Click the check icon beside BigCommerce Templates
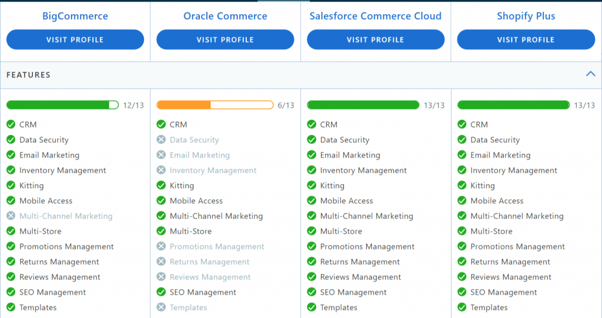This screenshot has height=318, width=602. [11, 307]
